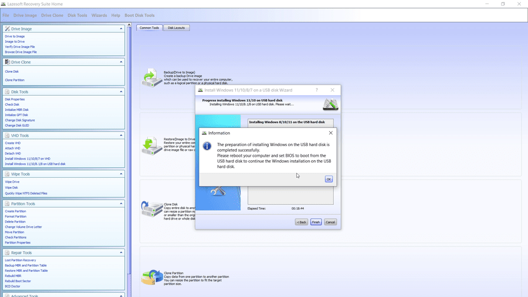Screen dimensions: 528x297
Task: Click the Partition Tools panel icon
Action: (8, 204)
